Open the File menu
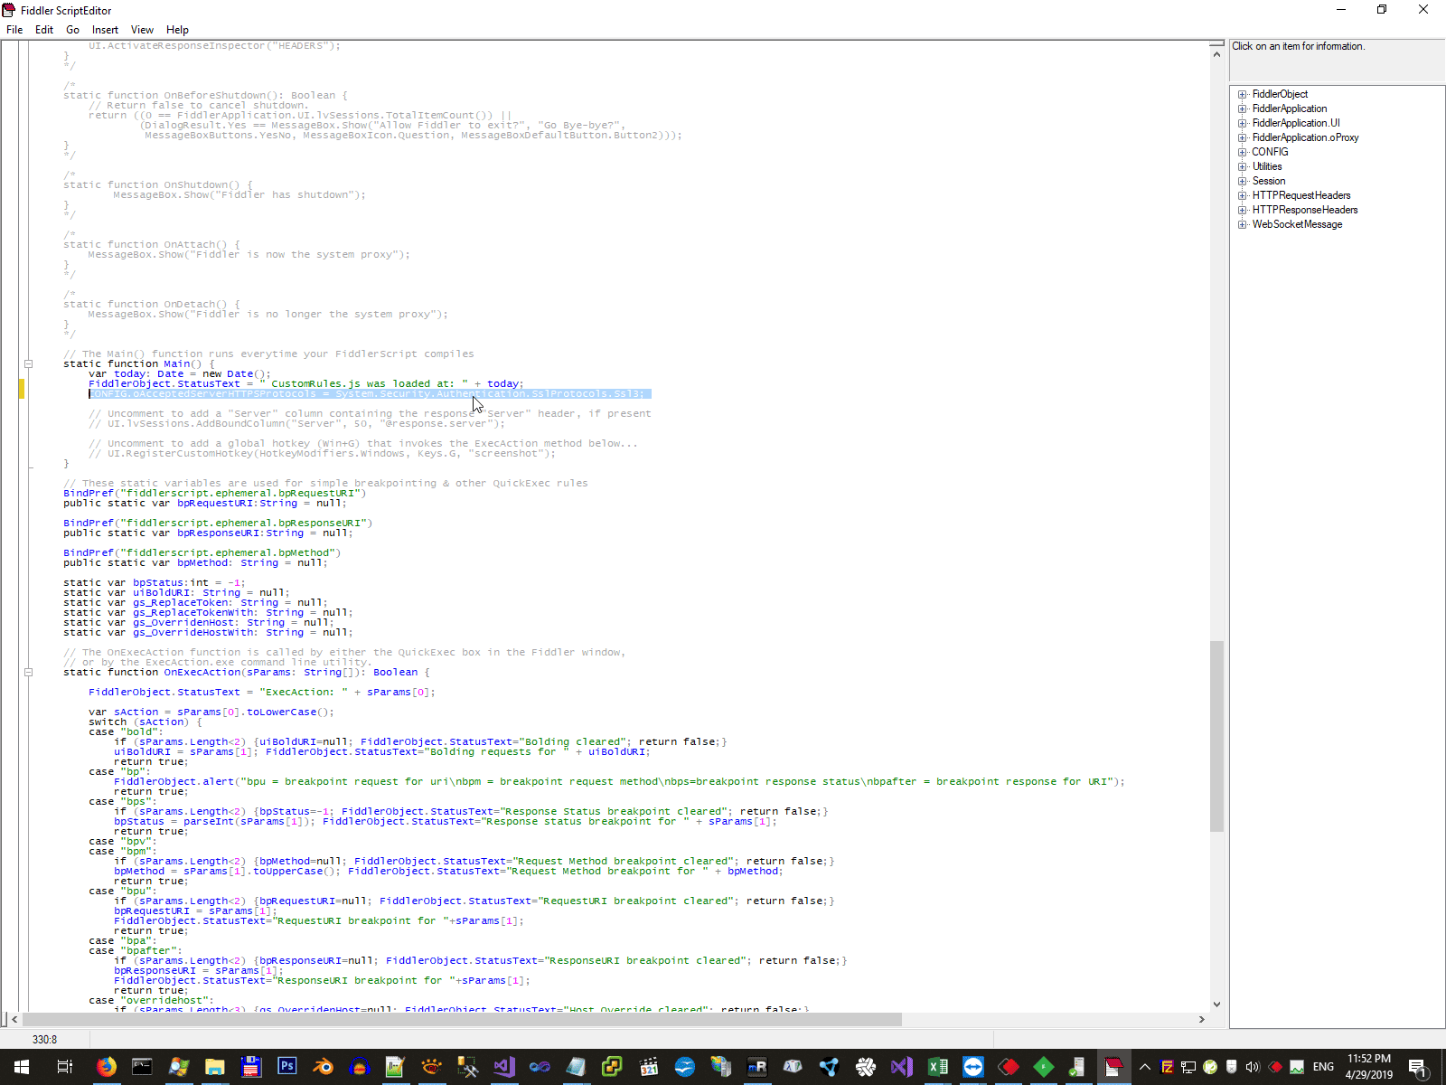 14,30
